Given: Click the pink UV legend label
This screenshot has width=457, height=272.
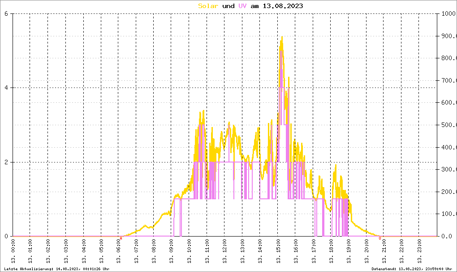Looking at the screenshot, I should (242, 6).
